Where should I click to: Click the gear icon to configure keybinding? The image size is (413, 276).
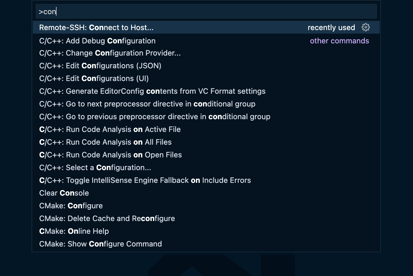(x=365, y=27)
